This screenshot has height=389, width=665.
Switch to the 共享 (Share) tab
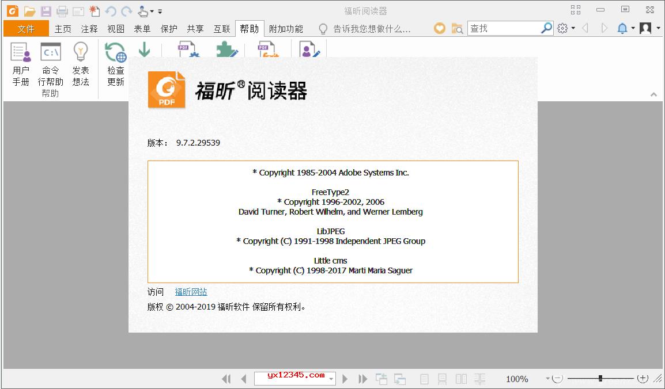coord(195,29)
